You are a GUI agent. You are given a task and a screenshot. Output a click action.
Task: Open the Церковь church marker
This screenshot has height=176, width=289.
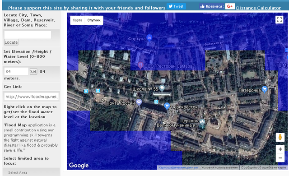point(202,122)
